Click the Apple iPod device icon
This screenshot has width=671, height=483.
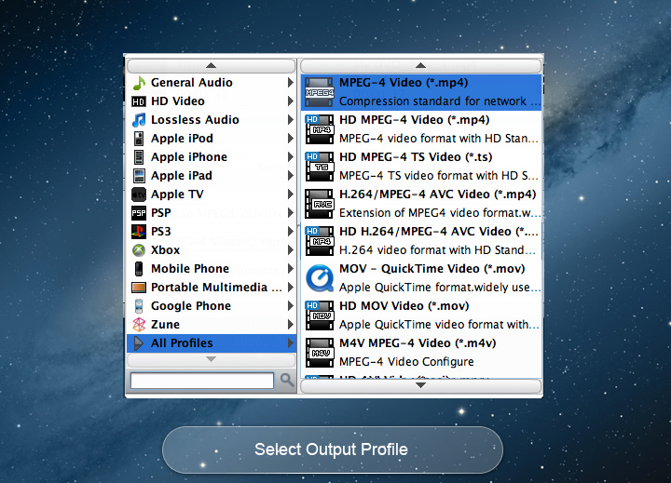pos(139,139)
